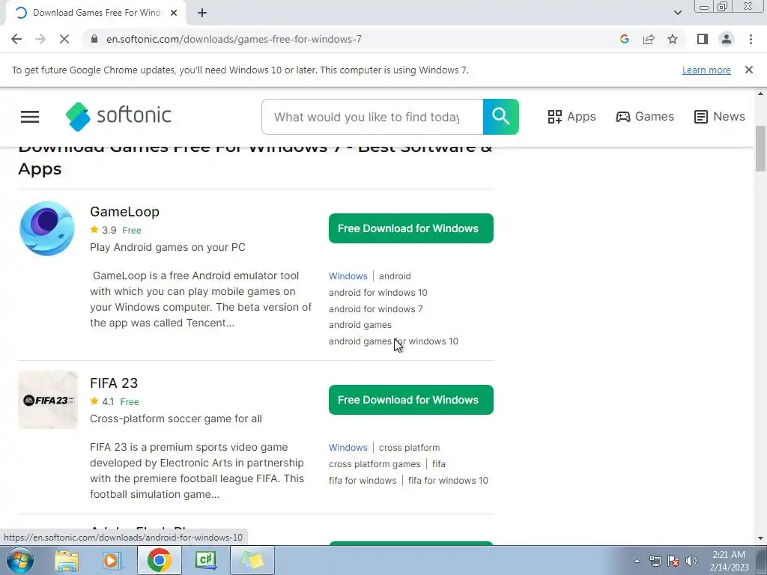This screenshot has height=575, width=767.
Task: Open the GameLoop app icon
Action: pos(47,228)
